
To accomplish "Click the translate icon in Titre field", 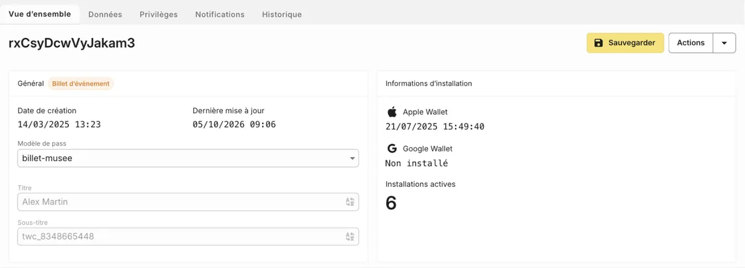I will 350,202.
